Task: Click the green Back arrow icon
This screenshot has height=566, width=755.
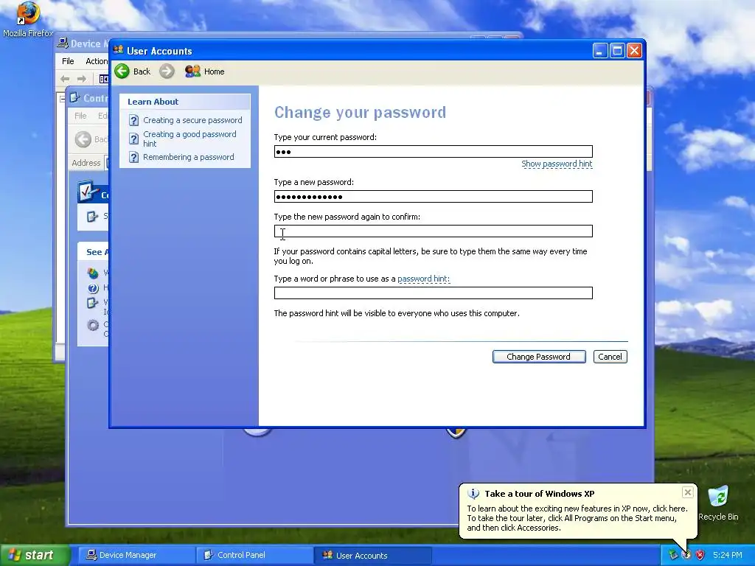Action: [x=122, y=71]
